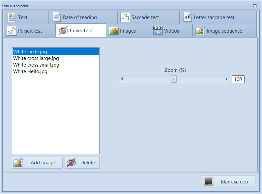Select White circle.jpg in the list

point(30,52)
